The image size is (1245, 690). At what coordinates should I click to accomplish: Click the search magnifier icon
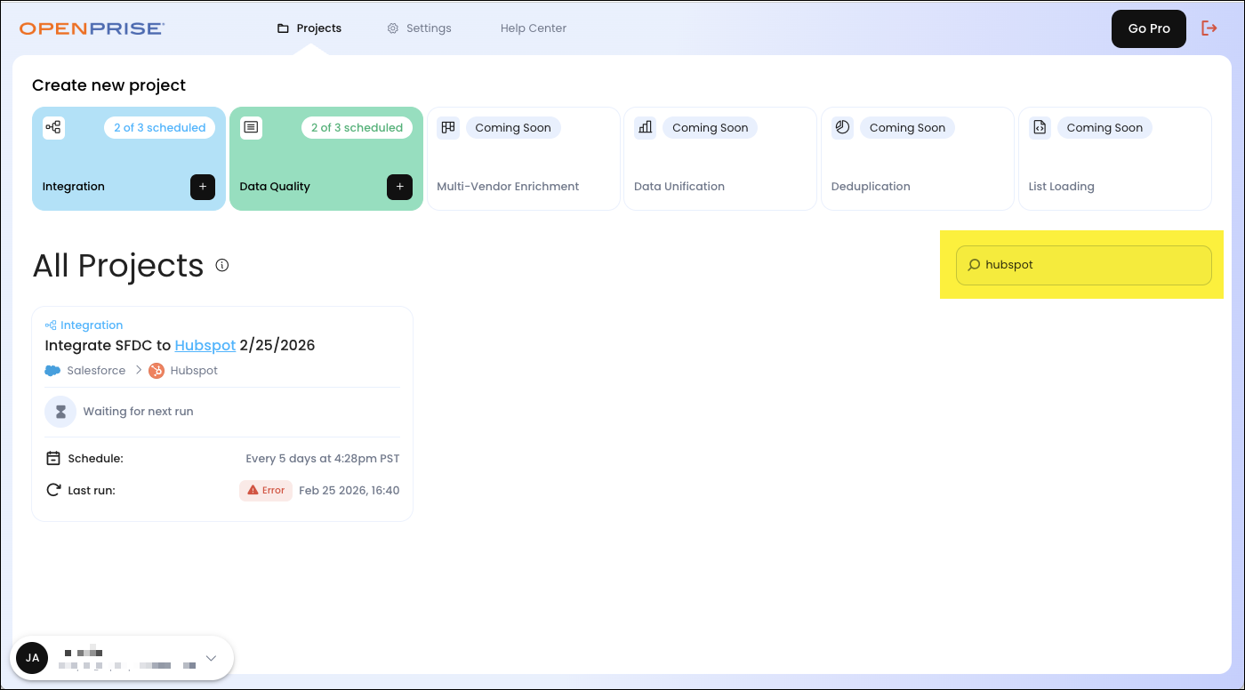point(974,265)
